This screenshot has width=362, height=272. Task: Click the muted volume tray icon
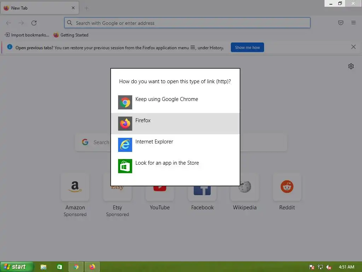(x=328, y=267)
